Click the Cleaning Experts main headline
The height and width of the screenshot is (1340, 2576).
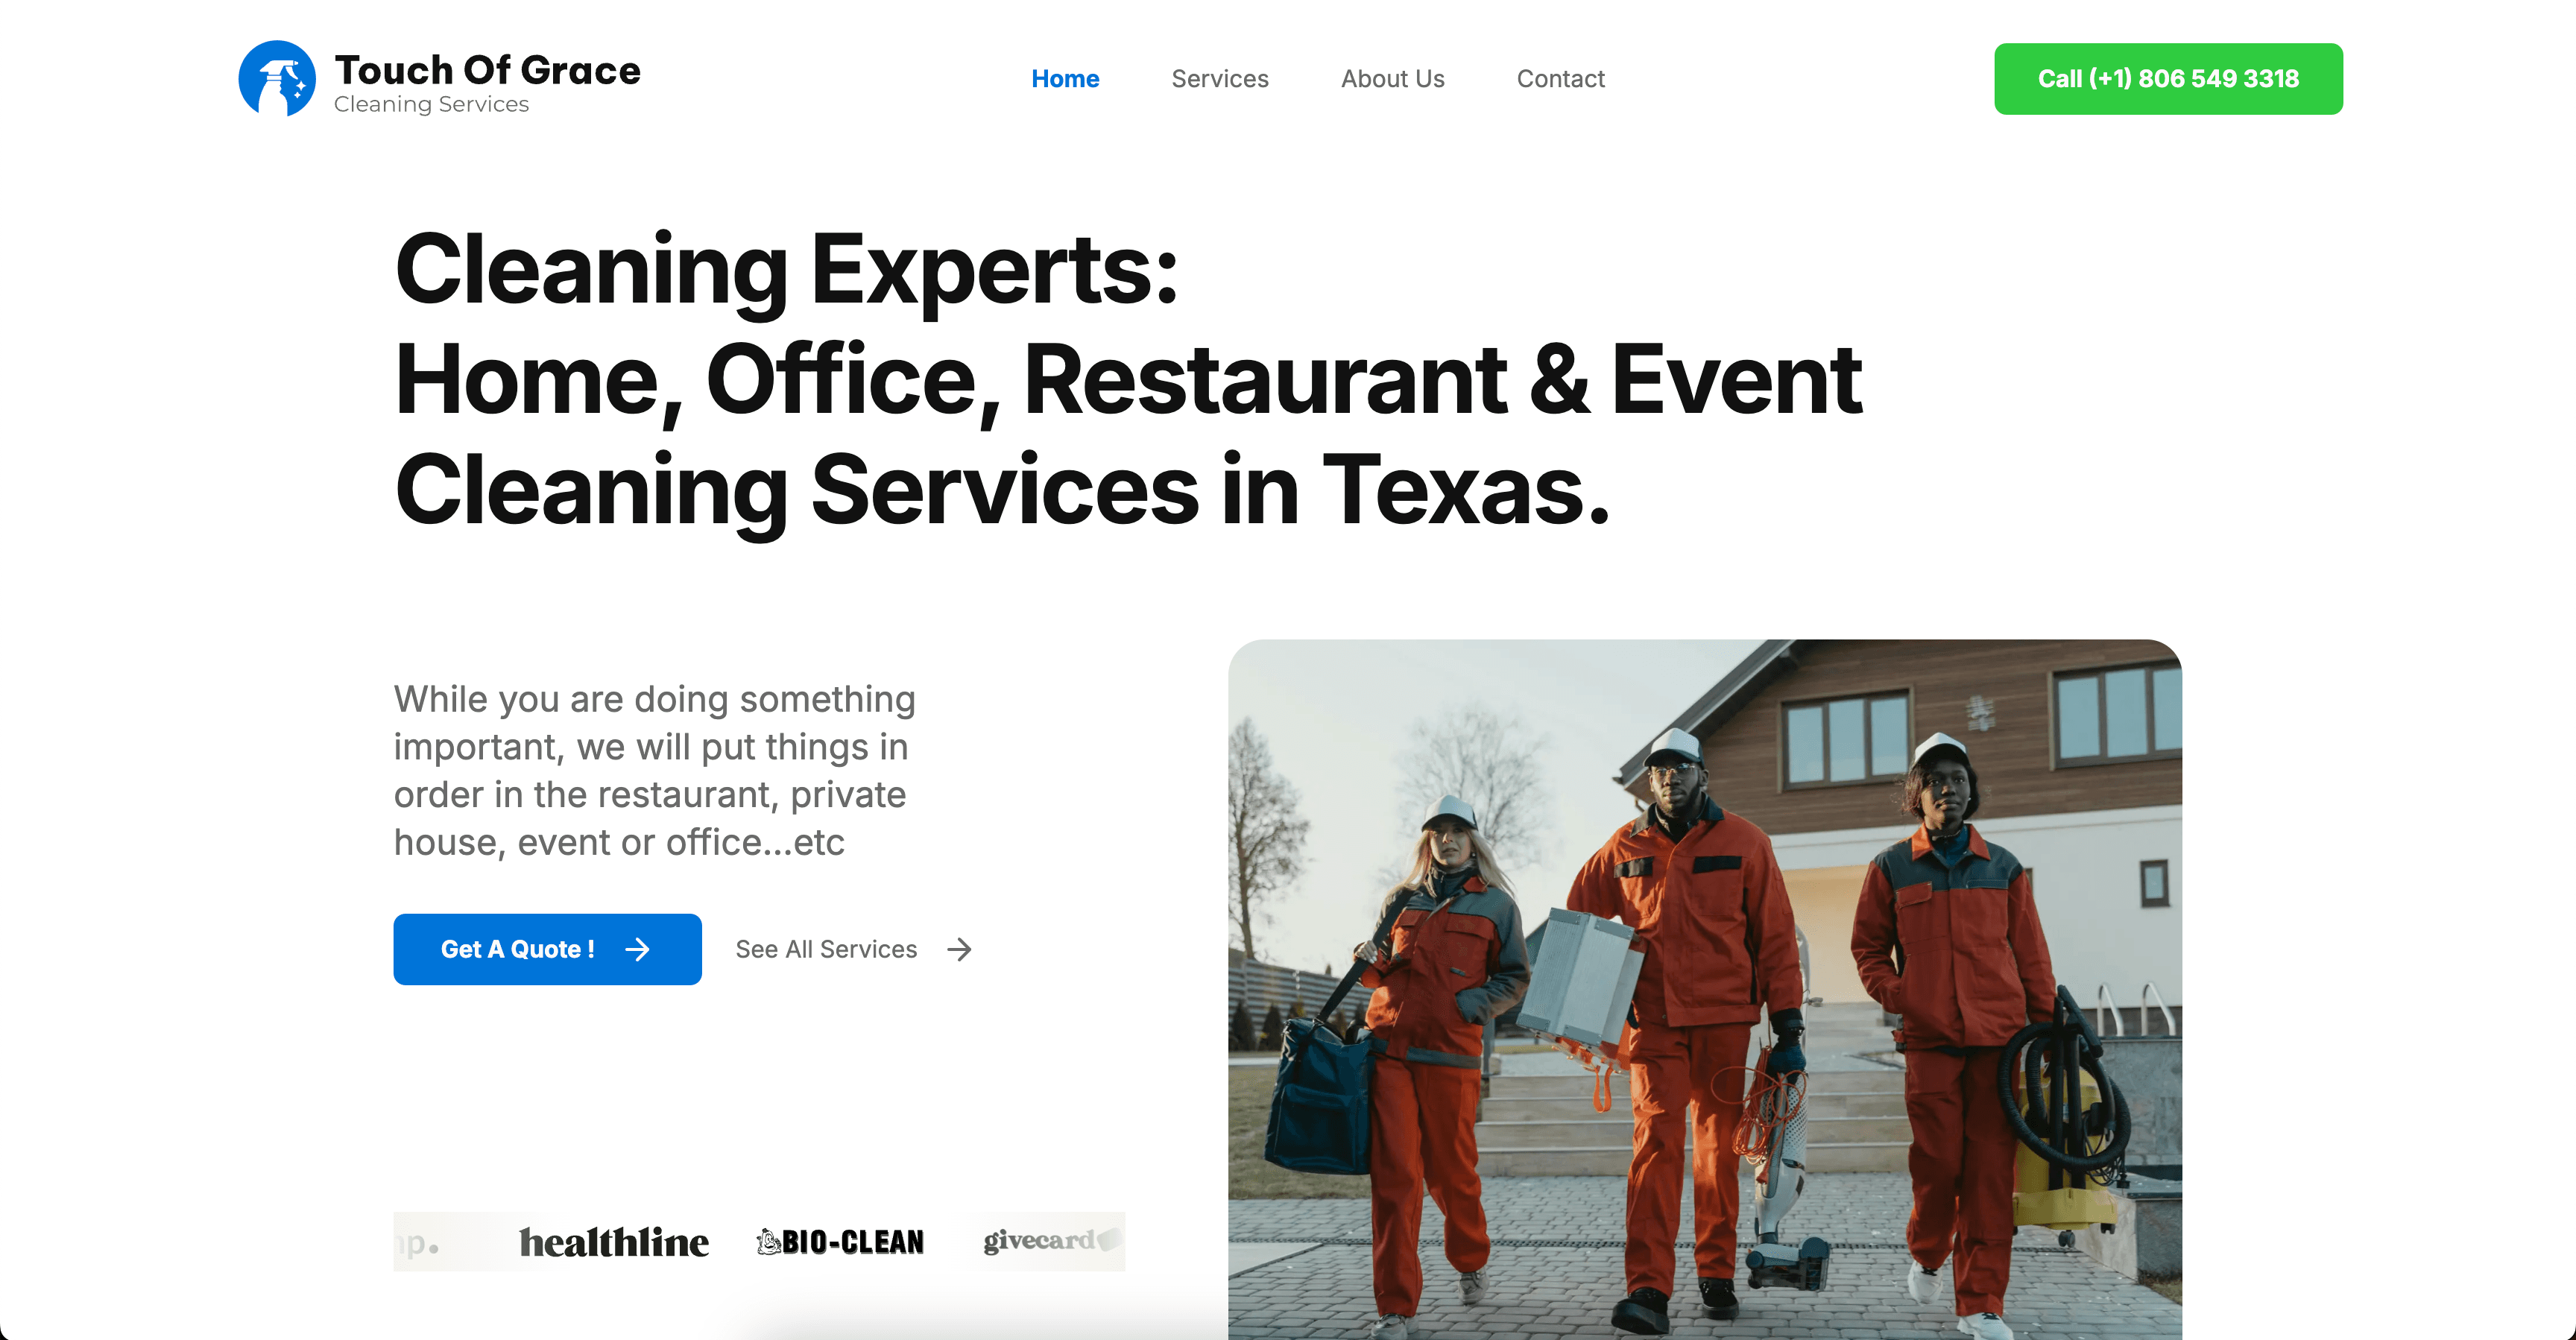pyautogui.click(x=1128, y=379)
